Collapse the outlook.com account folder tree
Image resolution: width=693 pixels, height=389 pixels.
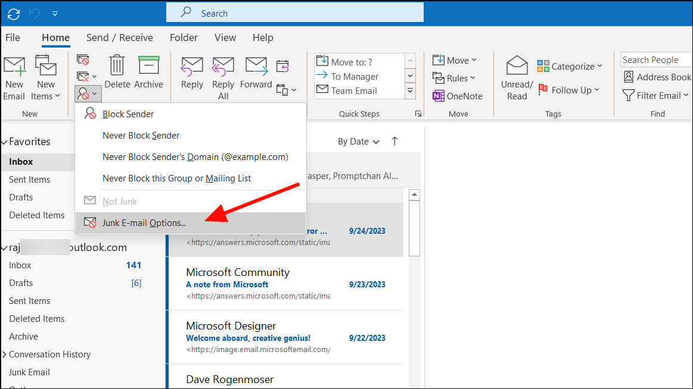point(4,248)
